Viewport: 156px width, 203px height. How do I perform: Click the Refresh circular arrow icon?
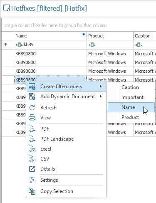(x=32, y=108)
